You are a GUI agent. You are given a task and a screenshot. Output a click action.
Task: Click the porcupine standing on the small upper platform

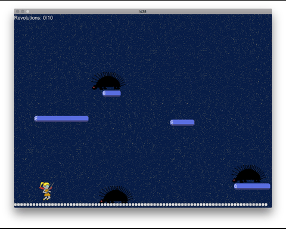coord(108,81)
